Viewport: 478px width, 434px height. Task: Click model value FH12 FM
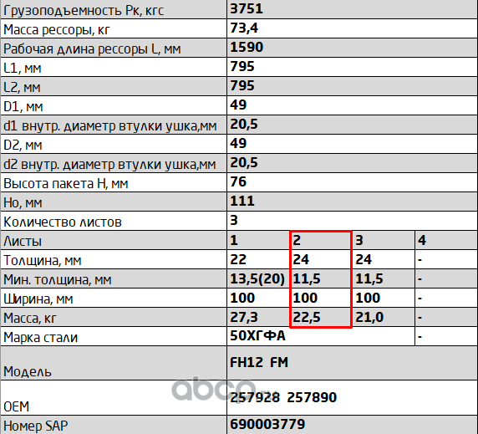coord(259,362)
